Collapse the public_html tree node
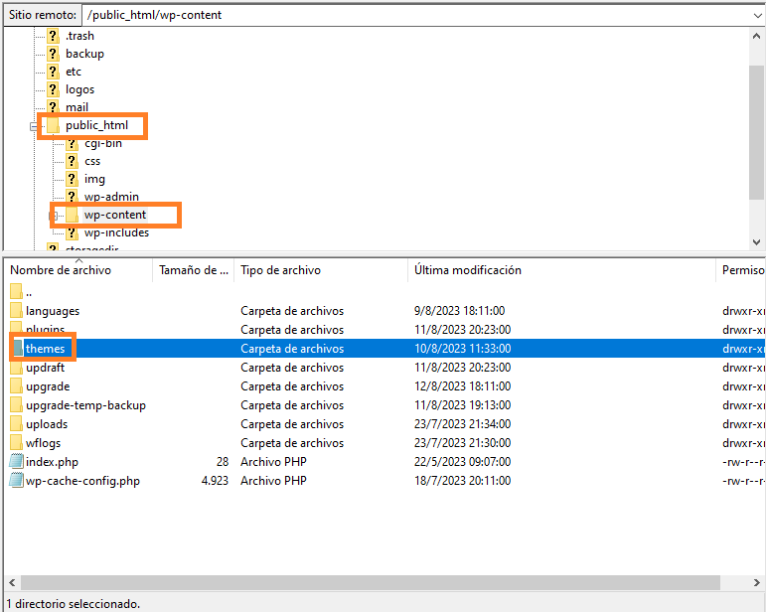Screen dimensions: 766x612 click(x=35, y=126)
